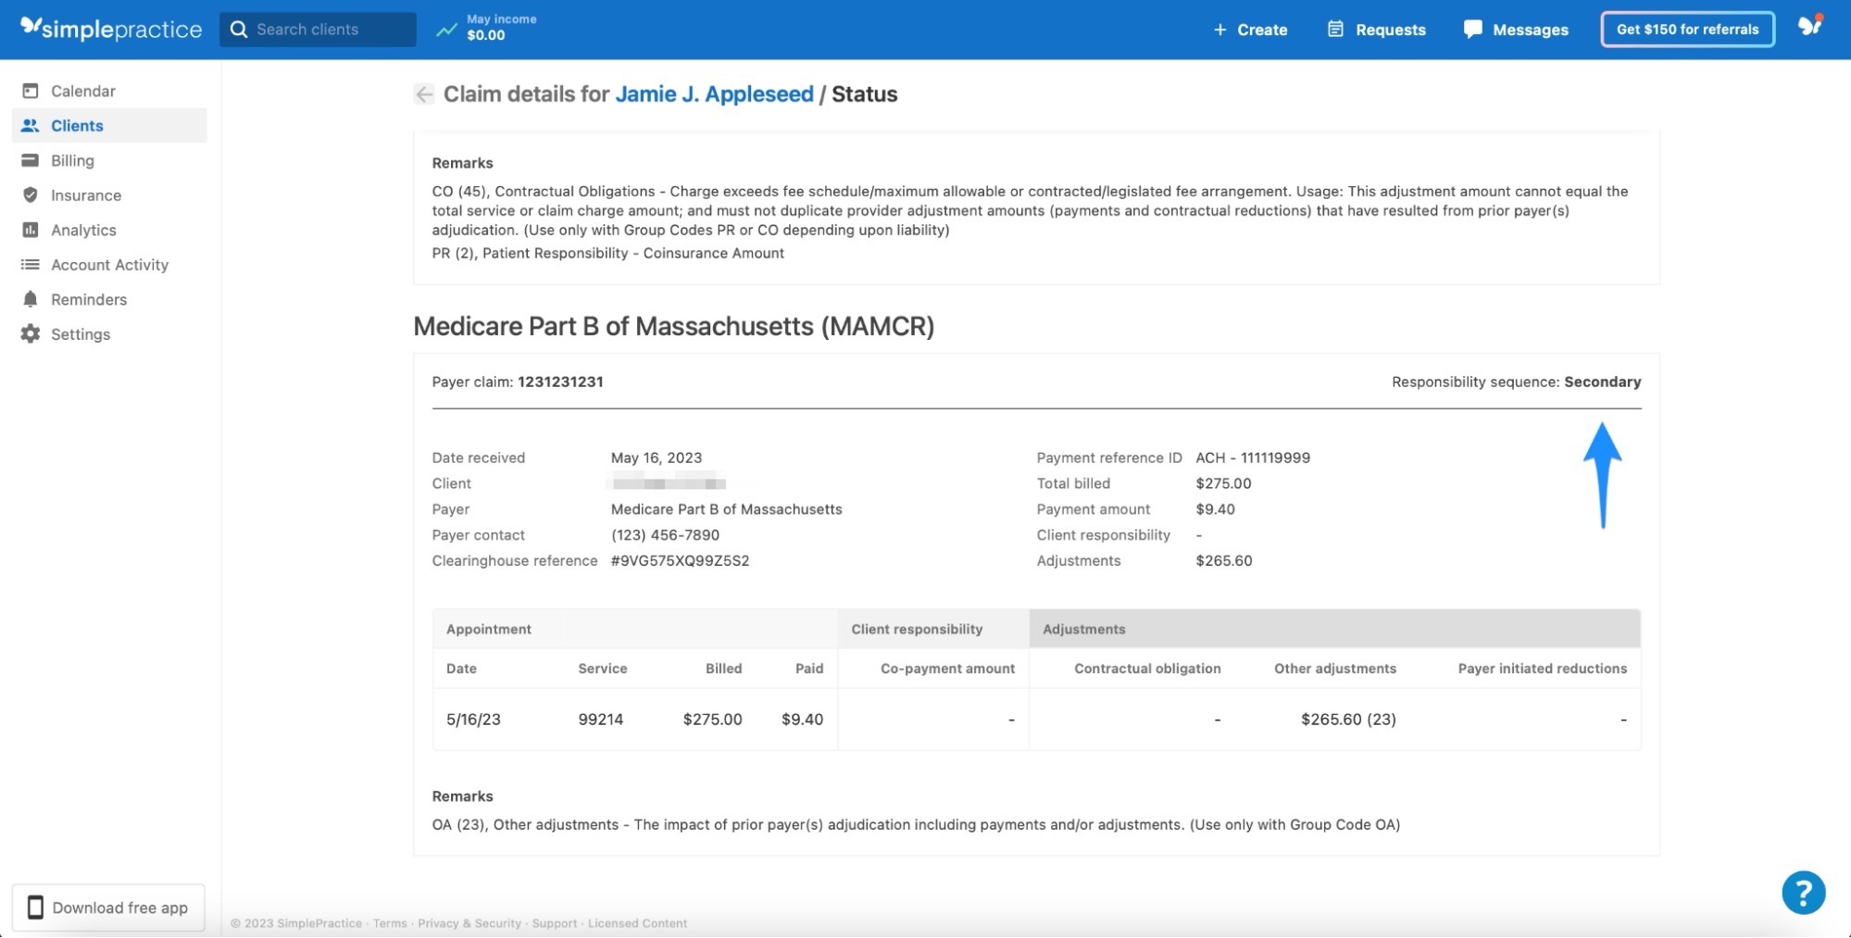View May income details via graph icon
The height and width of the screenshot is (938, 1851).
(446, 29)
